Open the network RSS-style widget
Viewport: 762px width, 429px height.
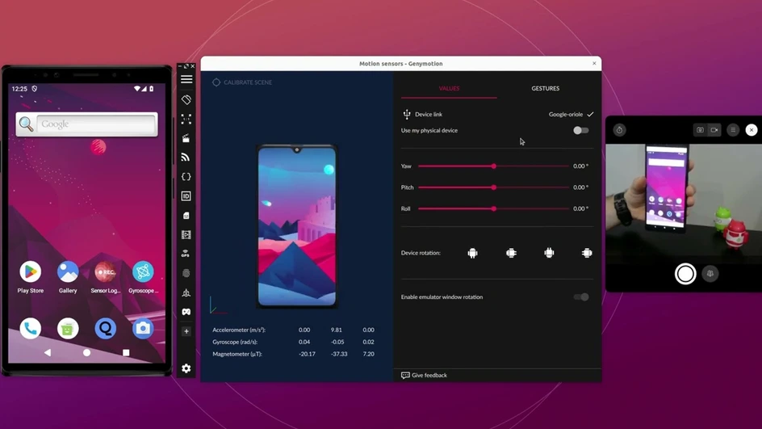coord(186,157)
